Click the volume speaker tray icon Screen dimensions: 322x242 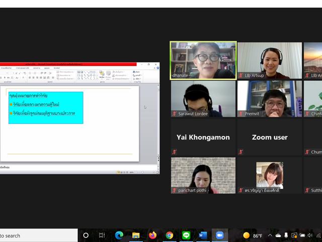pyautogui.click(x=310, y=235)
